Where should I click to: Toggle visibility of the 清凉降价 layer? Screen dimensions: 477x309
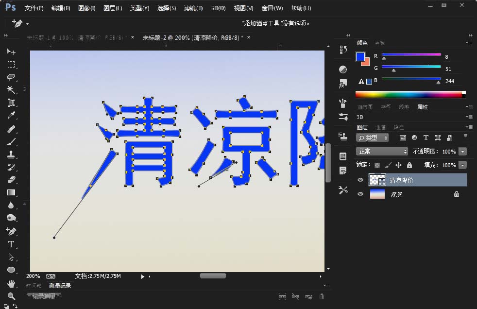coord(360,180)
